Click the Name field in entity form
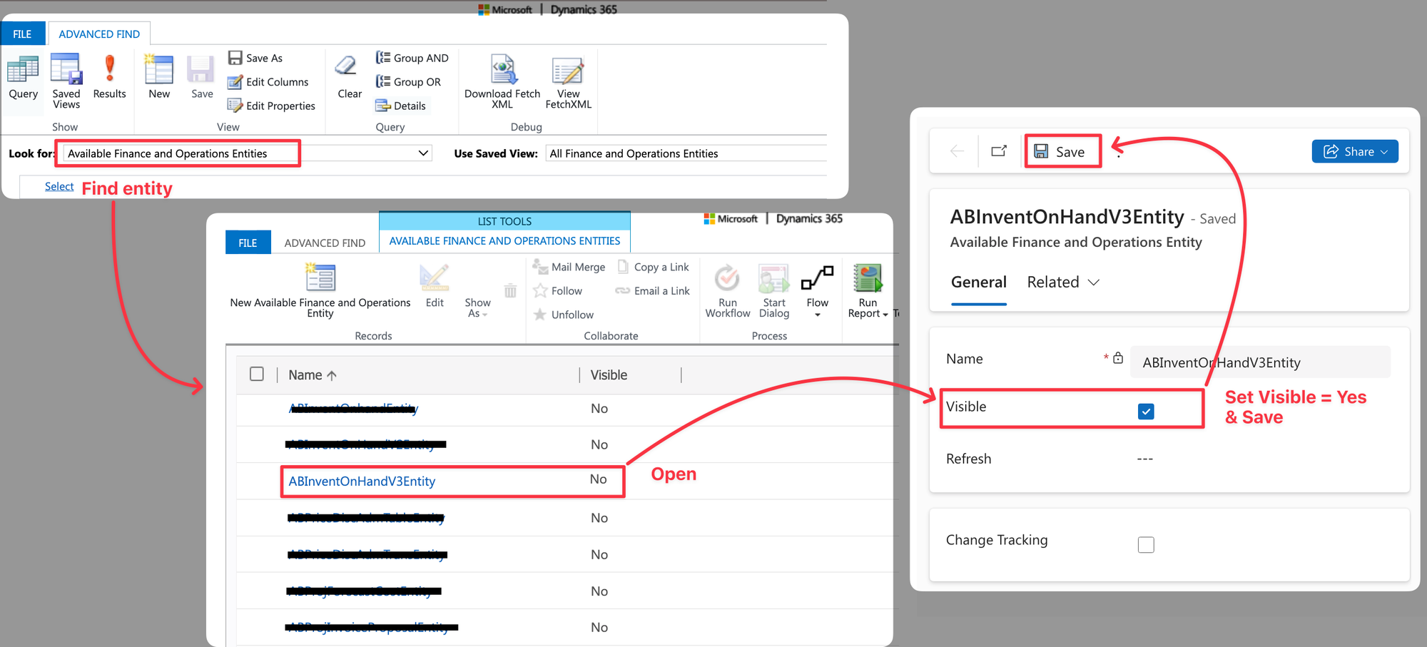The image size is (1427, 647). point(1259,362)
